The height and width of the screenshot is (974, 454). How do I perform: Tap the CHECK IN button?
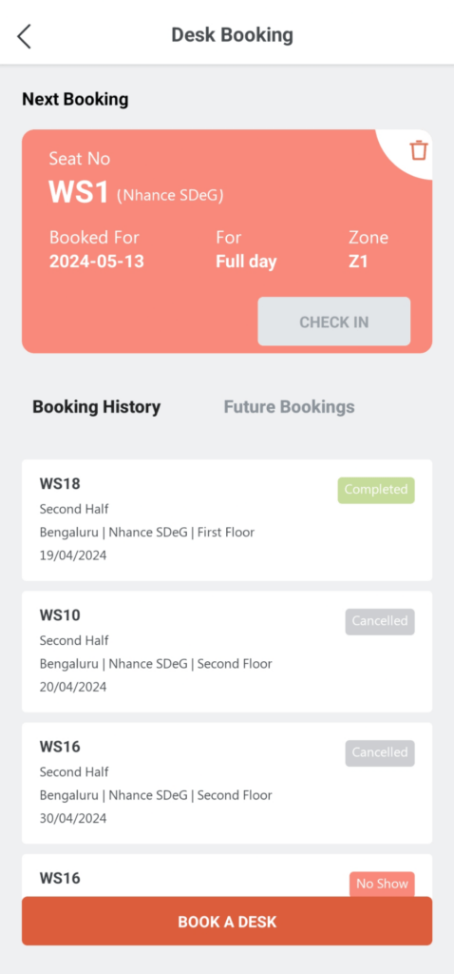(334, 321)
